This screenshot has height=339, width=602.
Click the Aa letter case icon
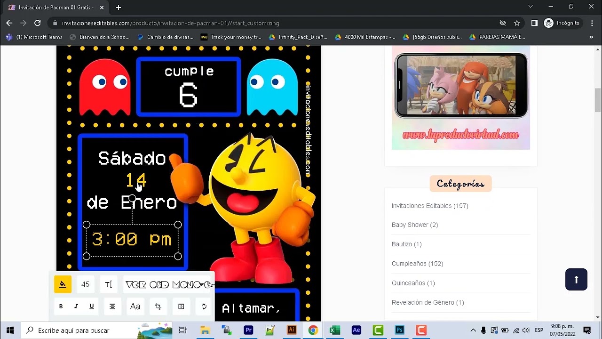pyautogui.click(x=135, y=307)
